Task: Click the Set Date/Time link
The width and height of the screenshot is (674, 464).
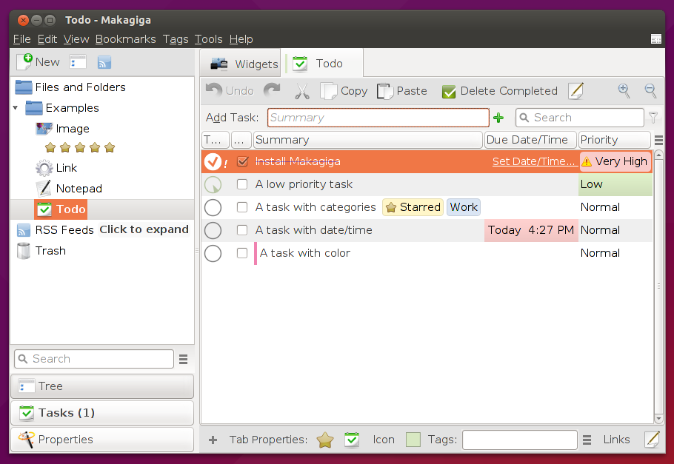Action: pos(534,161)
